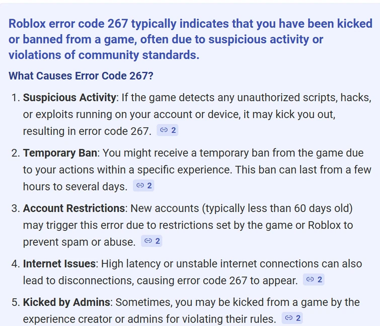Viewport: 380px width, 326px height.
Task: Click citation badge after Account Restrictions item
Action: (x=151, y=241)
